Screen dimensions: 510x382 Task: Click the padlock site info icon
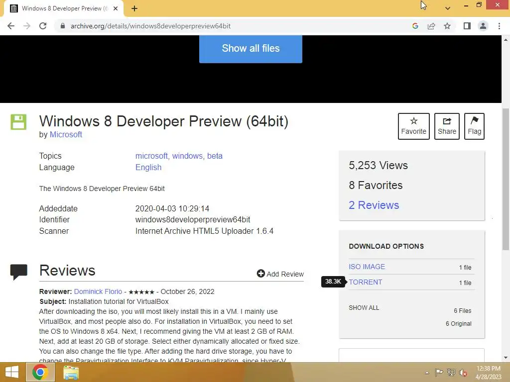pyautogui.click(x=63, y=26)
